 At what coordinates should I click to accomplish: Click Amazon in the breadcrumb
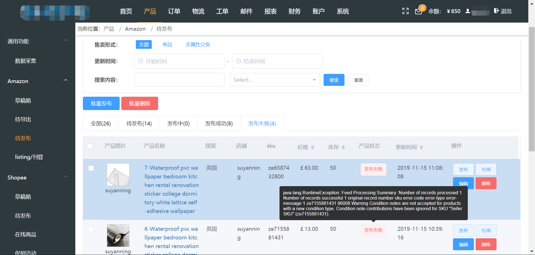(x=135, y=29)
